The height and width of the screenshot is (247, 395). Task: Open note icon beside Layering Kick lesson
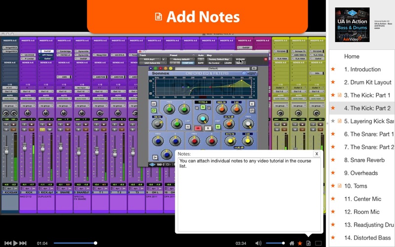click(x=340, y=121)
